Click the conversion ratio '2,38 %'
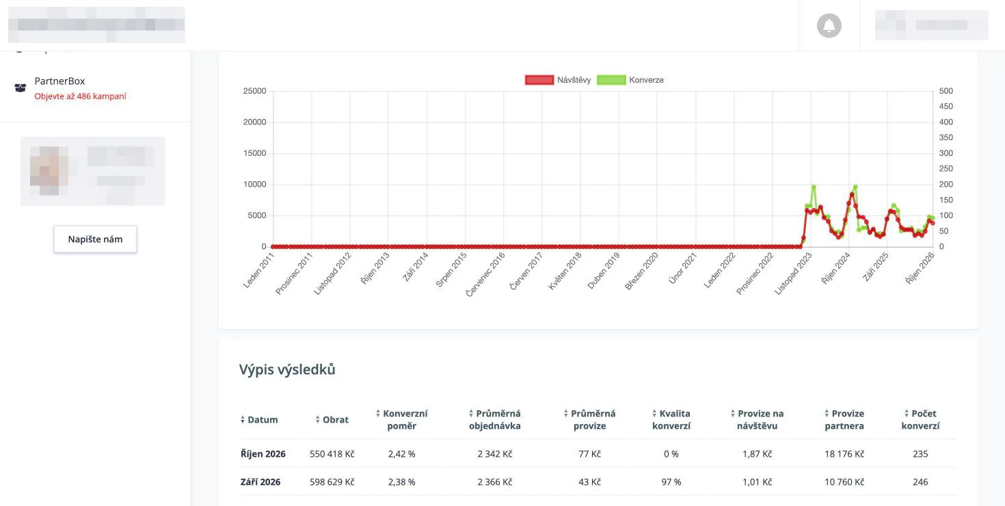 tap(401, 482)
